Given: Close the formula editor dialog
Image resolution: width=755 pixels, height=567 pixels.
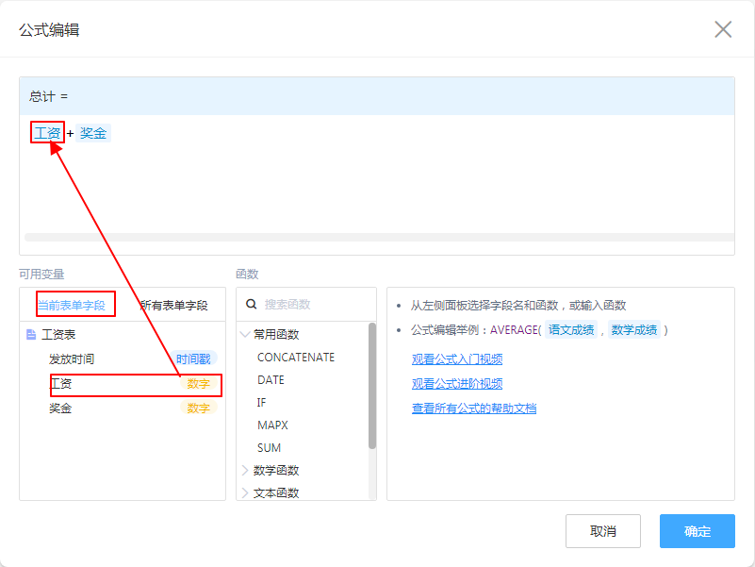Looking at the screenshot, I should (723, 29).
